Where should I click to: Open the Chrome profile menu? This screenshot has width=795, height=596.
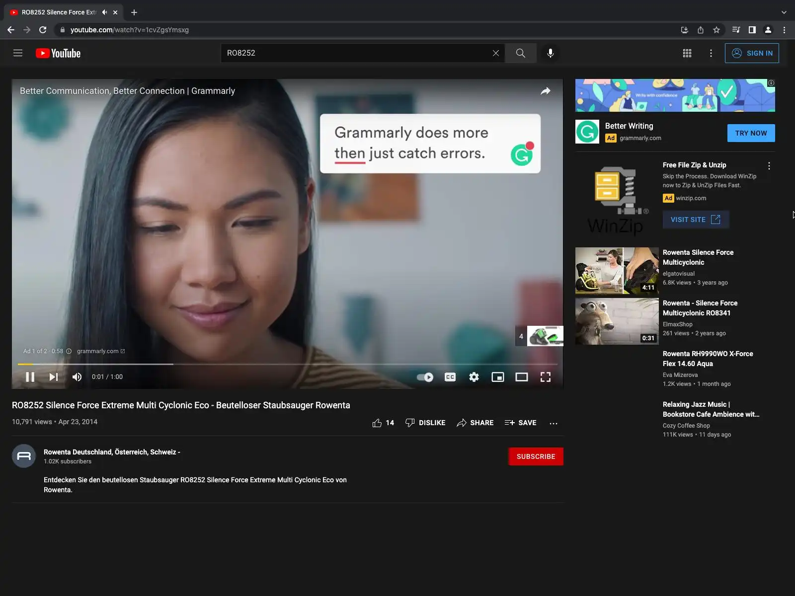[x=768, y=30]
